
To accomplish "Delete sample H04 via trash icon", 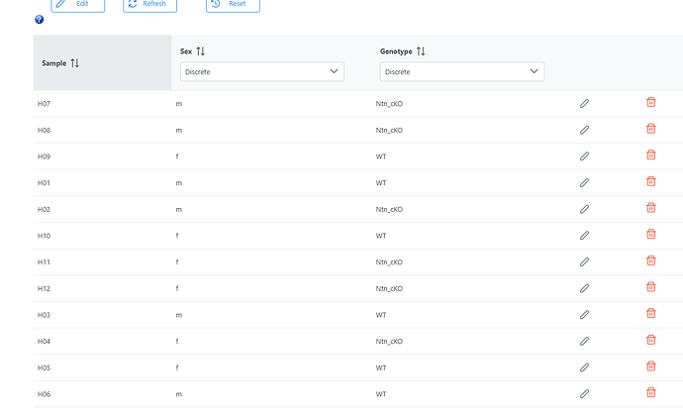I will (x=650, y=339).
